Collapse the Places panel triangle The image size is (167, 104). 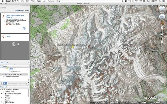pyautogui.click(x=1, y=66)
